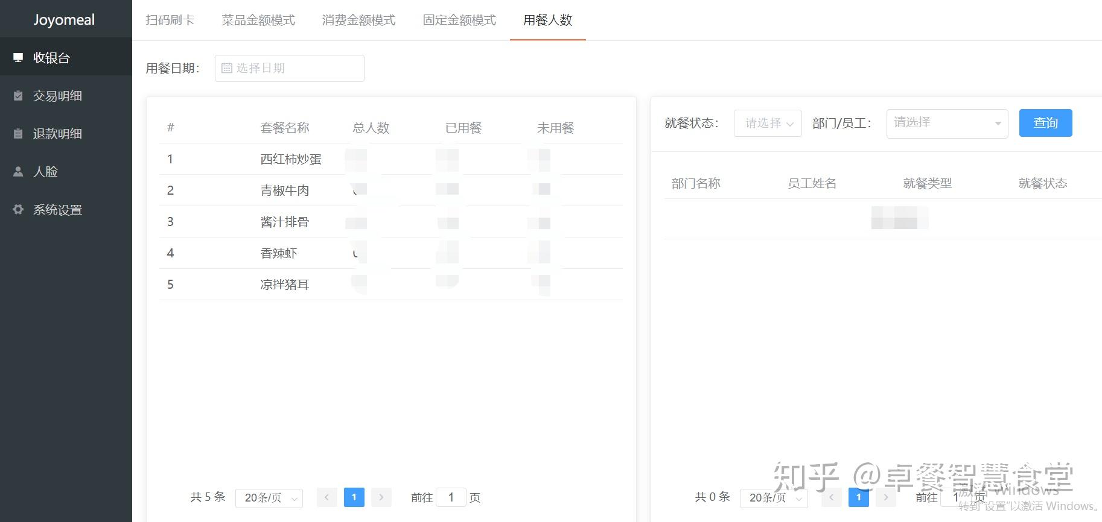Open 收银台 in the sidebar menu
Image resolution: width=1102 pixels, height=522 pixels.
tap(66, 57)
